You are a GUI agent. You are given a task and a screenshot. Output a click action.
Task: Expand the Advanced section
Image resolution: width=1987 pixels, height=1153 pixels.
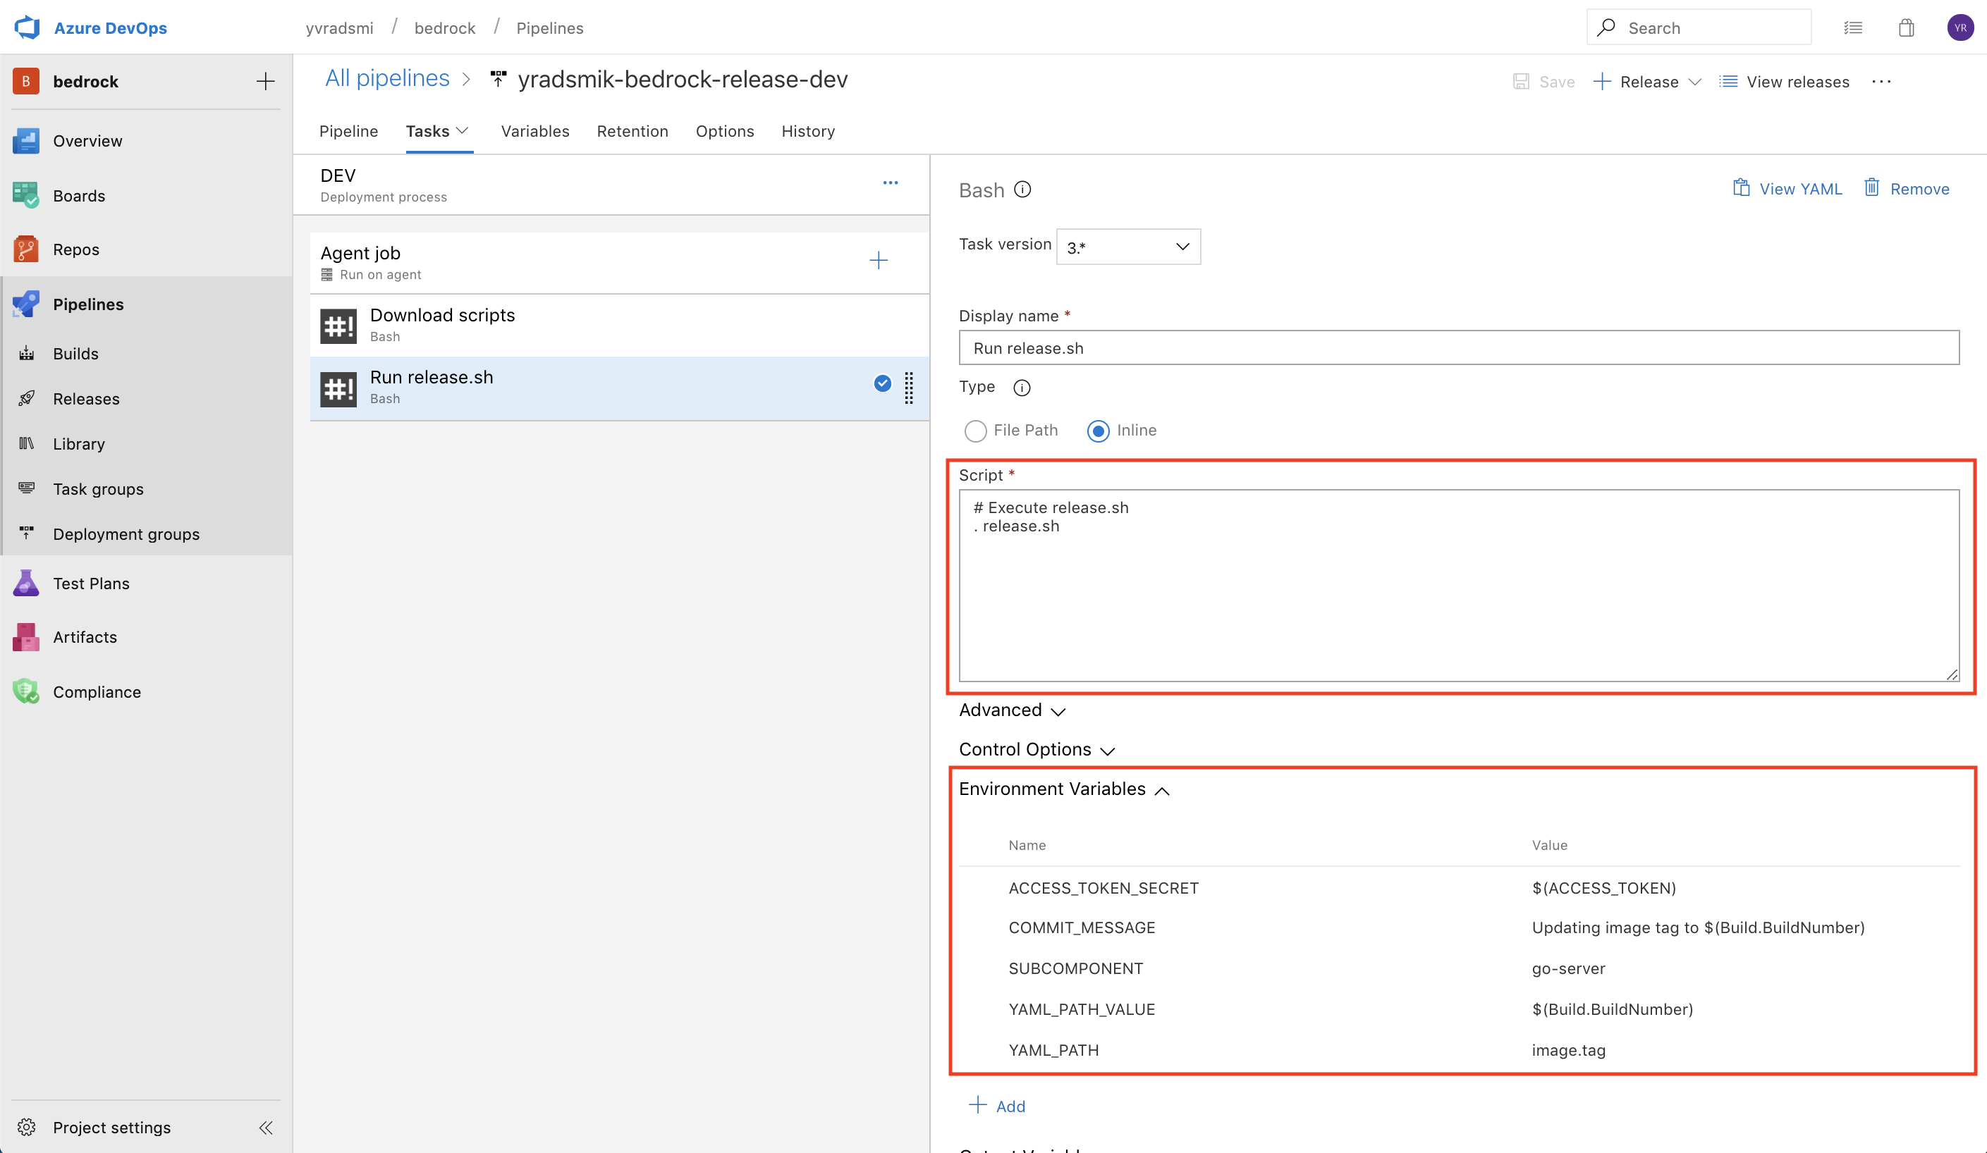pos(1013,710)
